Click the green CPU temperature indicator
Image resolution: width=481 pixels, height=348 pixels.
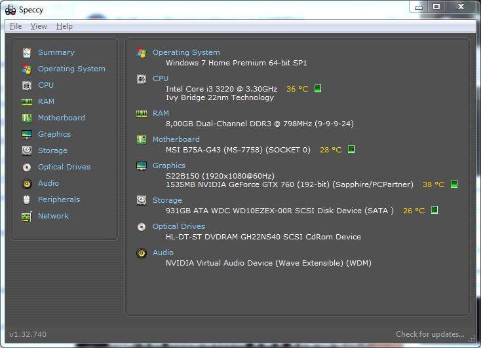(318, 88)
